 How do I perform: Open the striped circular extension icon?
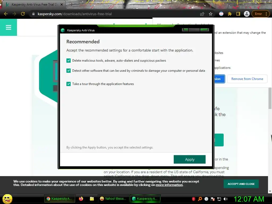pyautogui.click(x=221, y=14)
